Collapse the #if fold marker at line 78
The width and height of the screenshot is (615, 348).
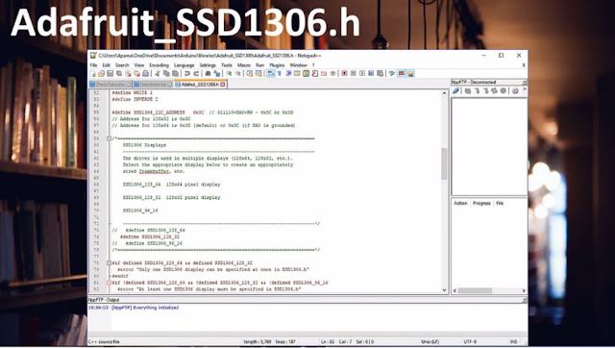click(x=109, y=262)
